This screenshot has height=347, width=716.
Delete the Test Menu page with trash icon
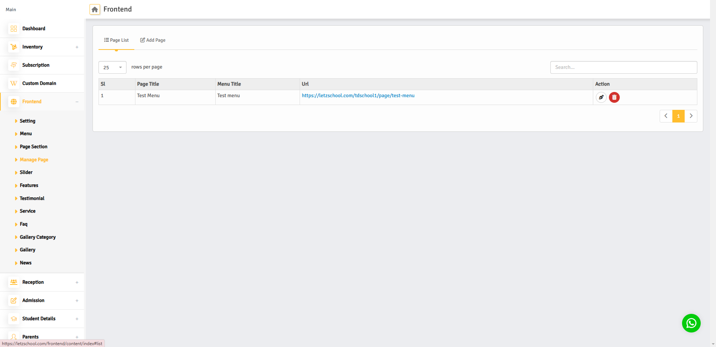[x=614, y=97]
